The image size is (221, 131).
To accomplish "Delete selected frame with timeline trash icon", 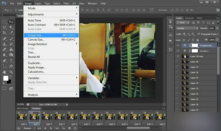I will [x=76, y=128].
